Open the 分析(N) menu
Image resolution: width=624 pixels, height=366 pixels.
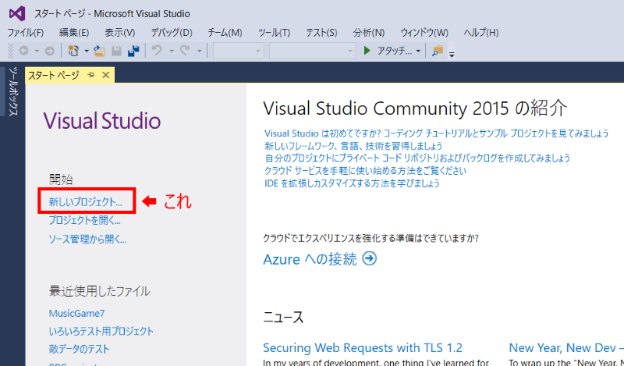(x=368, y=33)
